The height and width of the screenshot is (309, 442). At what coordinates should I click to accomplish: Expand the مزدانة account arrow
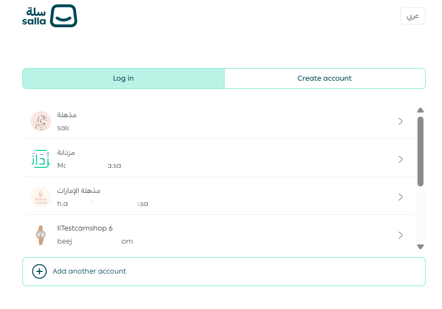pyautogui.click(x=401, y=159)
